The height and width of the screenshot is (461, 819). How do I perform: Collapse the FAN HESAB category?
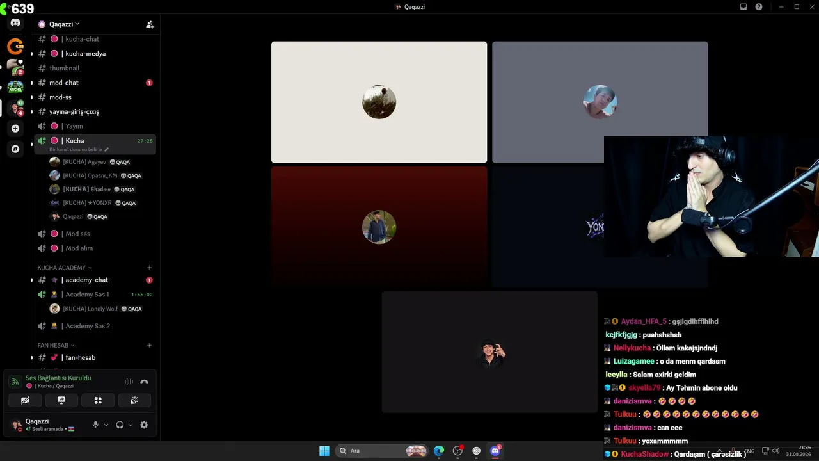click(56, 346)
